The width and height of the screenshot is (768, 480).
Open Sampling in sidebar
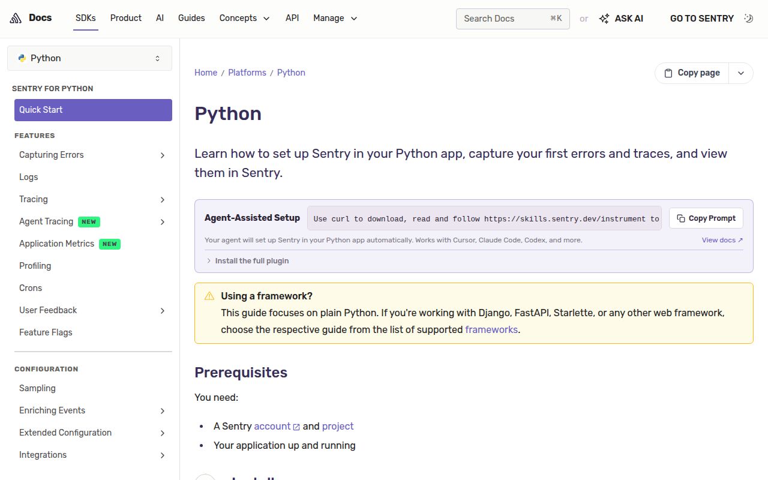coord(93,388)
